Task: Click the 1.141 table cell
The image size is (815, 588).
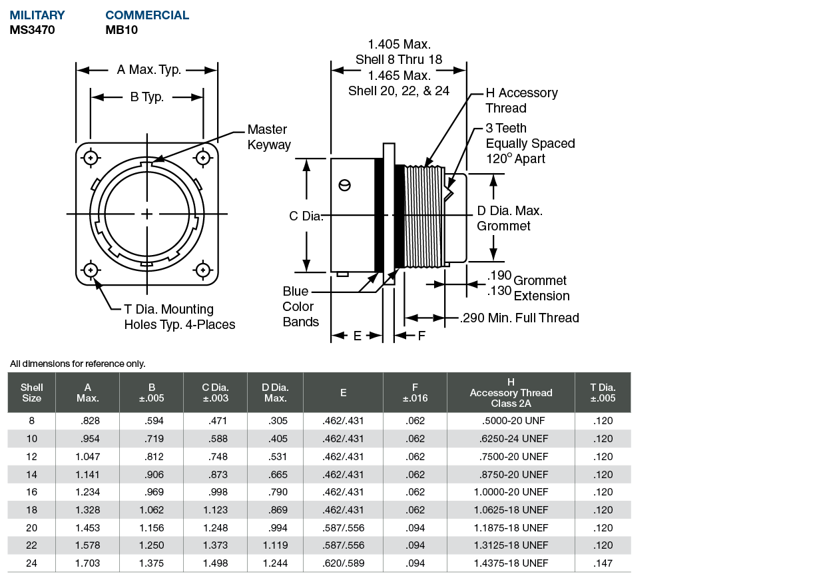Action: click(x=87, y=474)
